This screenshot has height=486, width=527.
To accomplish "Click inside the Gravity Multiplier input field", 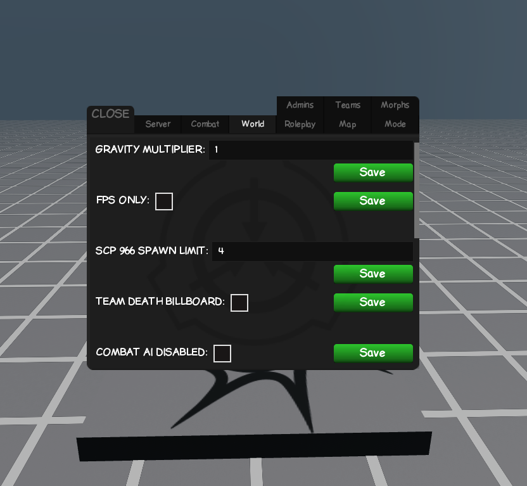I will (310, 150).
